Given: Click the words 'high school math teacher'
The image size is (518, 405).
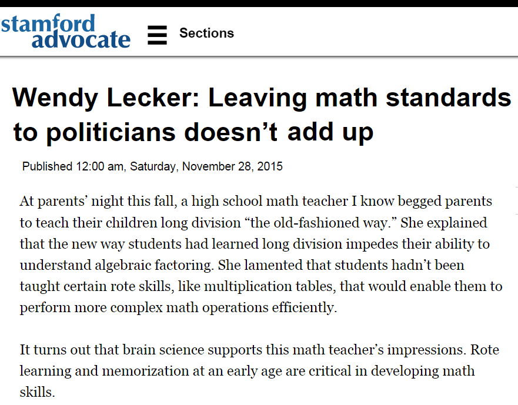Looking at the screenshot, I should [x=270, y=201].
